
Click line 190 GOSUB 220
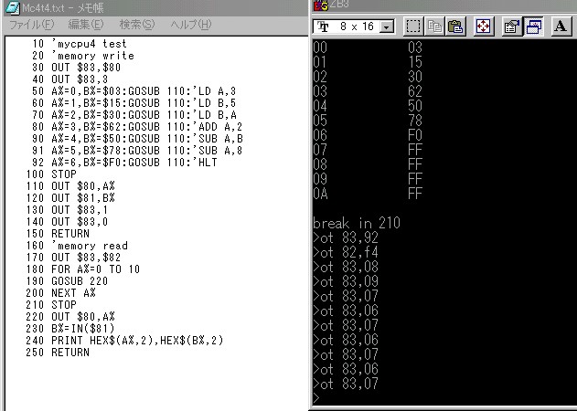point(67,281)
